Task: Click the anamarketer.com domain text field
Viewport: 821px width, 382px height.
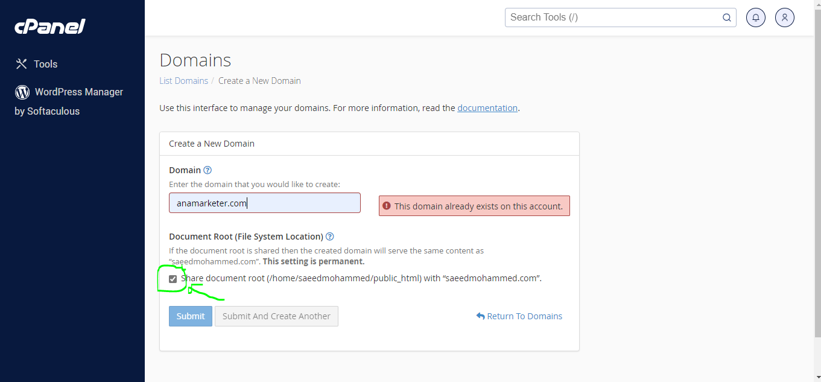Action: (x=264, y=203)
